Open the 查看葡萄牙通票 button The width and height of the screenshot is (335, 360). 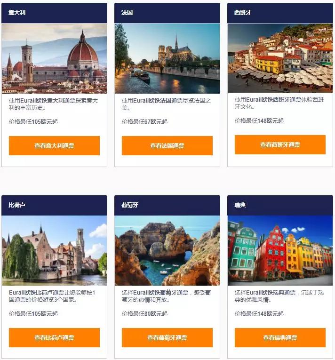pyautogui.click(x=167, y=337)
